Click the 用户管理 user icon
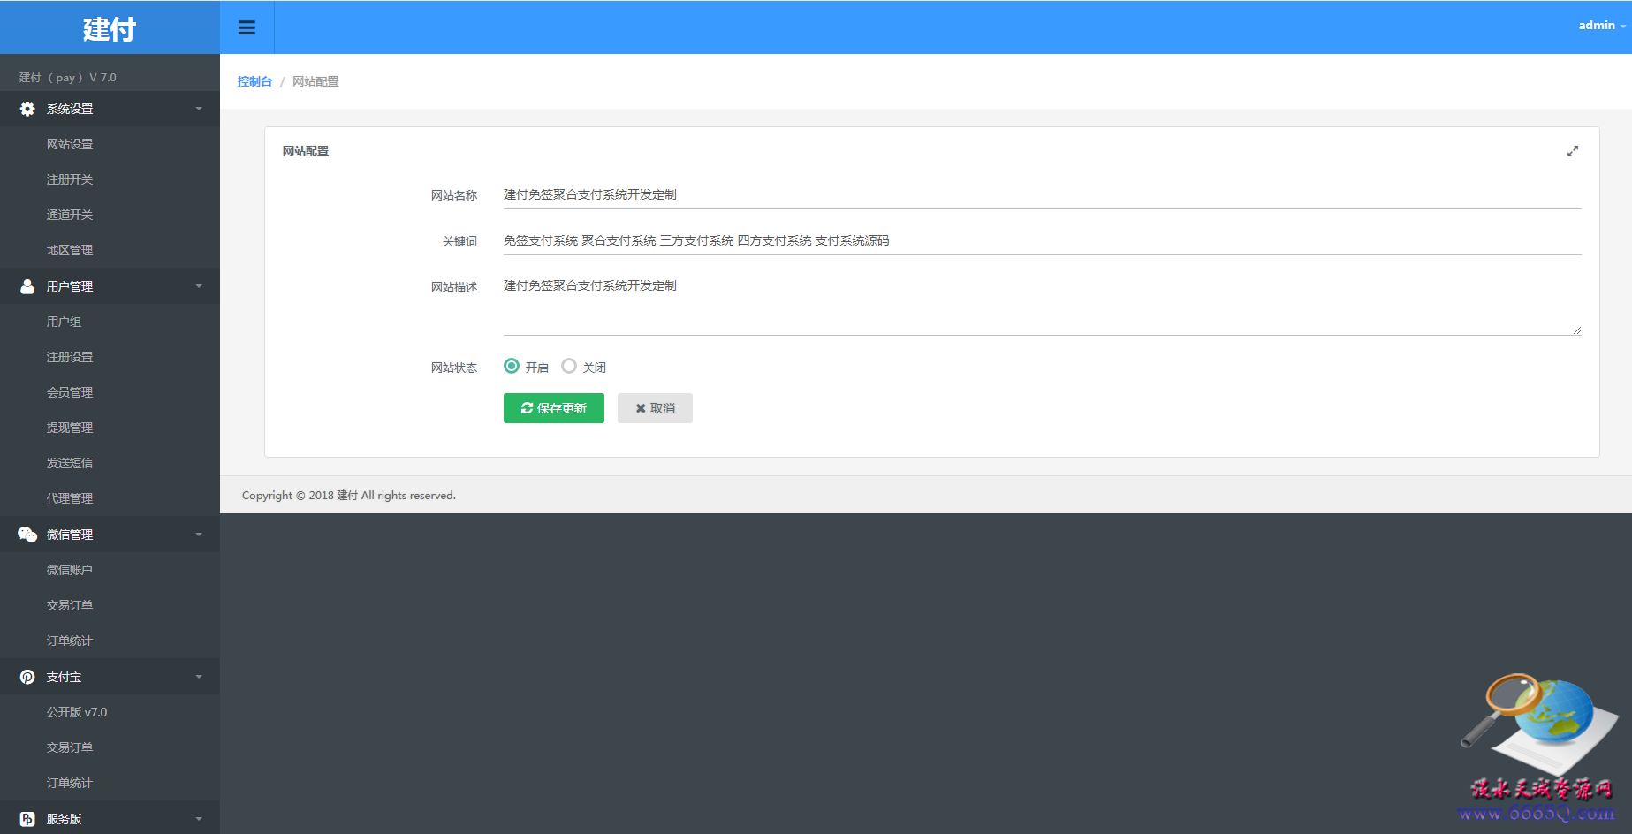Screen dimensions: 1632x834 tap(27, 286)
